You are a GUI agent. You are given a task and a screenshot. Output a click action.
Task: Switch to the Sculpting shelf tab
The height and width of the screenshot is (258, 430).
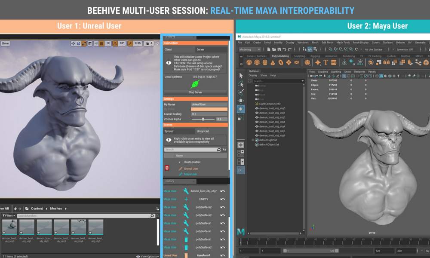click(x=299, y=56)
